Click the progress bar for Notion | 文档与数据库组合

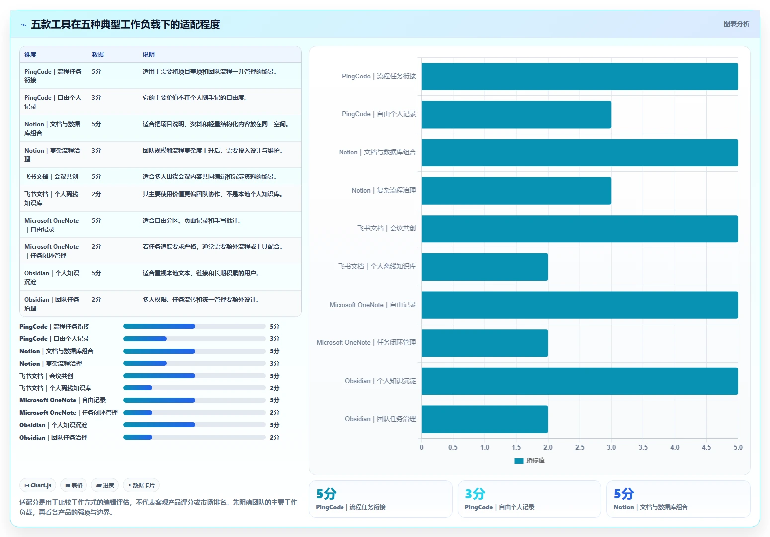(x=194, y=351)
